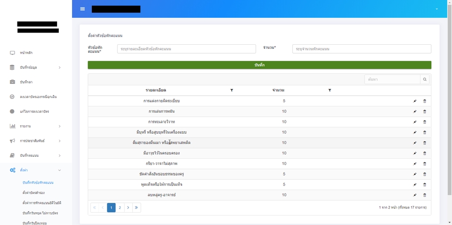Viewport: 452px width, 225px height.
Task: Go to next page arrow
Action: tap(128, 208)
